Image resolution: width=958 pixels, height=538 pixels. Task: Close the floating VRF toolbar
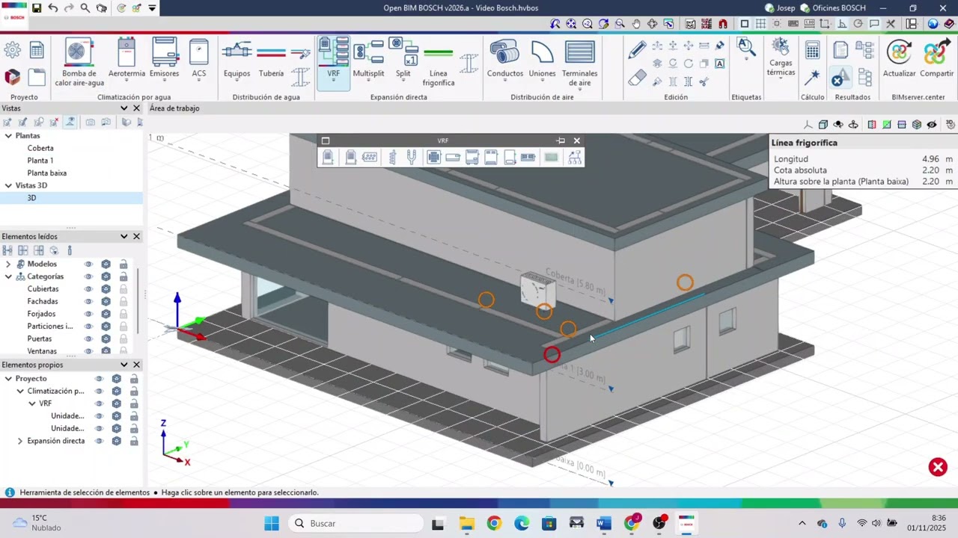coord(576,140)
